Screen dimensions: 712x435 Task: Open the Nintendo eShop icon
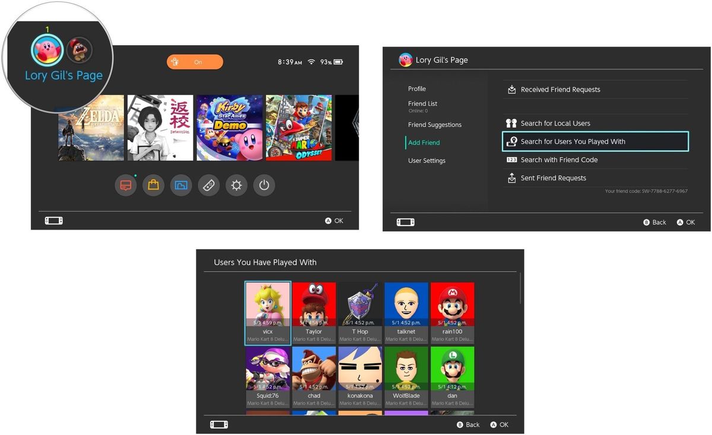click(153, 185)
